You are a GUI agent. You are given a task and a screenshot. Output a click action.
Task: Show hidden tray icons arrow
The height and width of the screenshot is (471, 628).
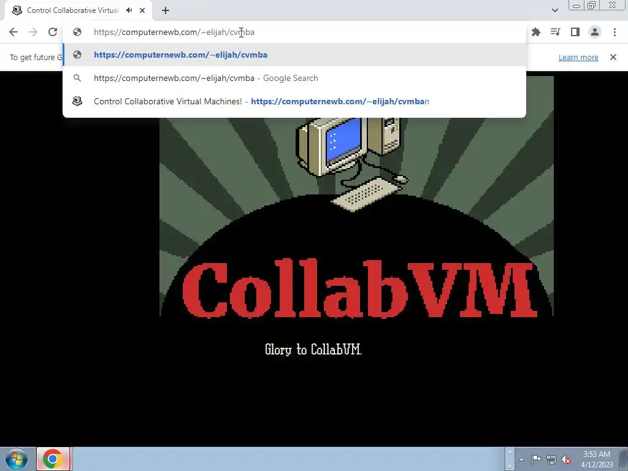(521, 459)
